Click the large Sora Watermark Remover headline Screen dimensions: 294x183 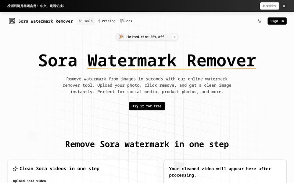coord(147,60)
